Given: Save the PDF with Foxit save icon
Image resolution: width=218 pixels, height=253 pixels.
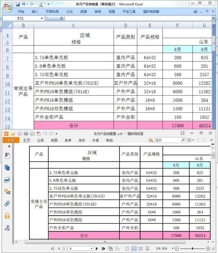Looking at the screenshot, I should 20,133.
